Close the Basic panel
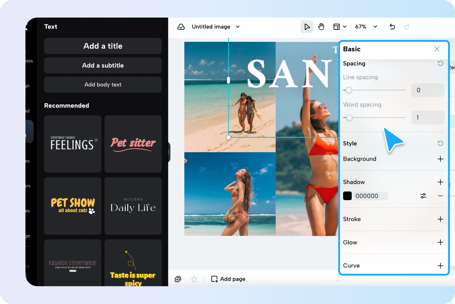This screenshot has width=455, height=304. click(437, 49)
